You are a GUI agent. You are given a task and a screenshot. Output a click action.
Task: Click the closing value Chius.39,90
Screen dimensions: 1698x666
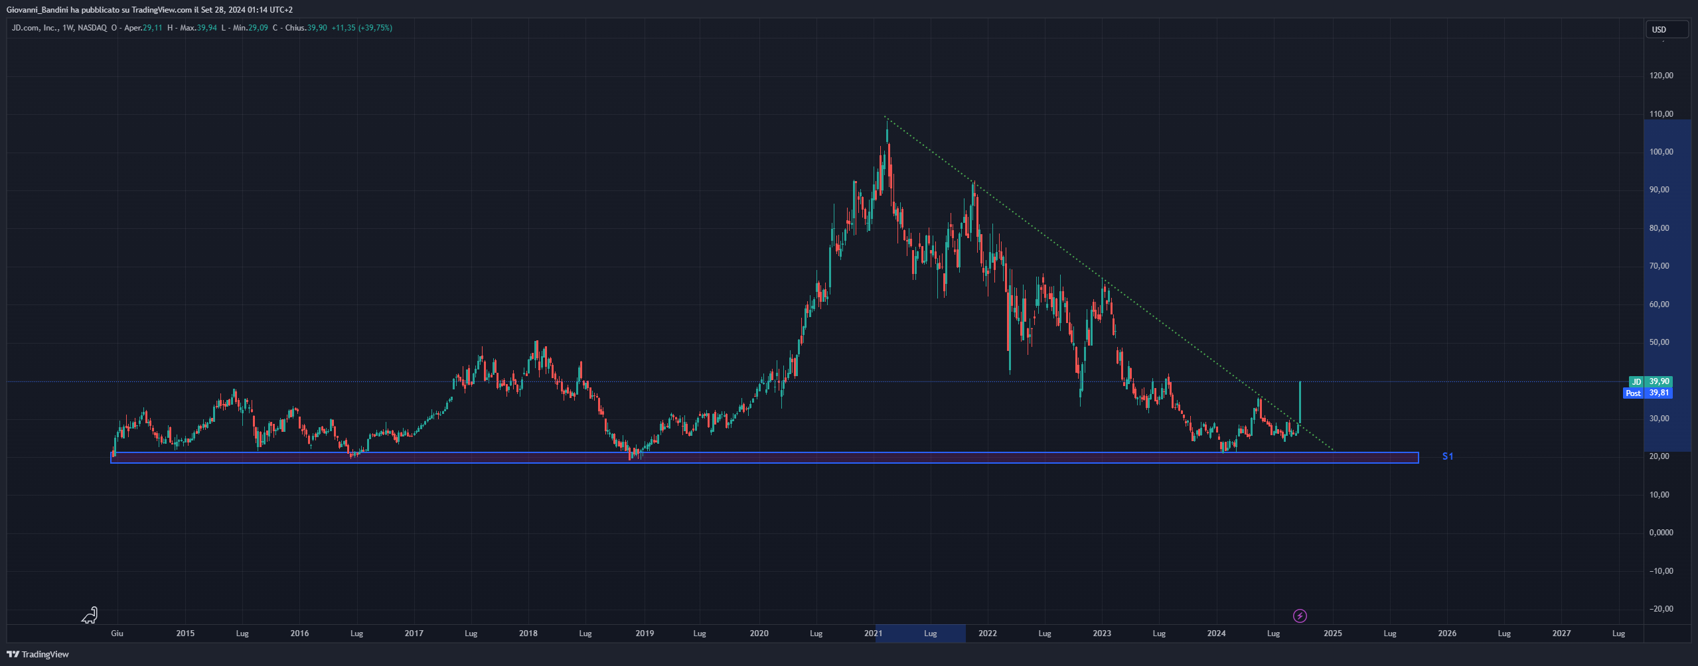coord(305,28)
